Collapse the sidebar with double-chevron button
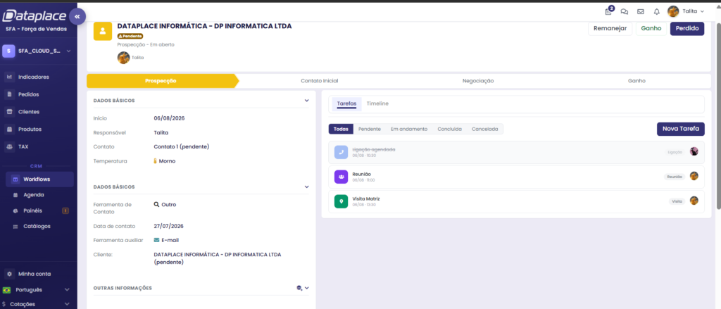 click(77, 17)
